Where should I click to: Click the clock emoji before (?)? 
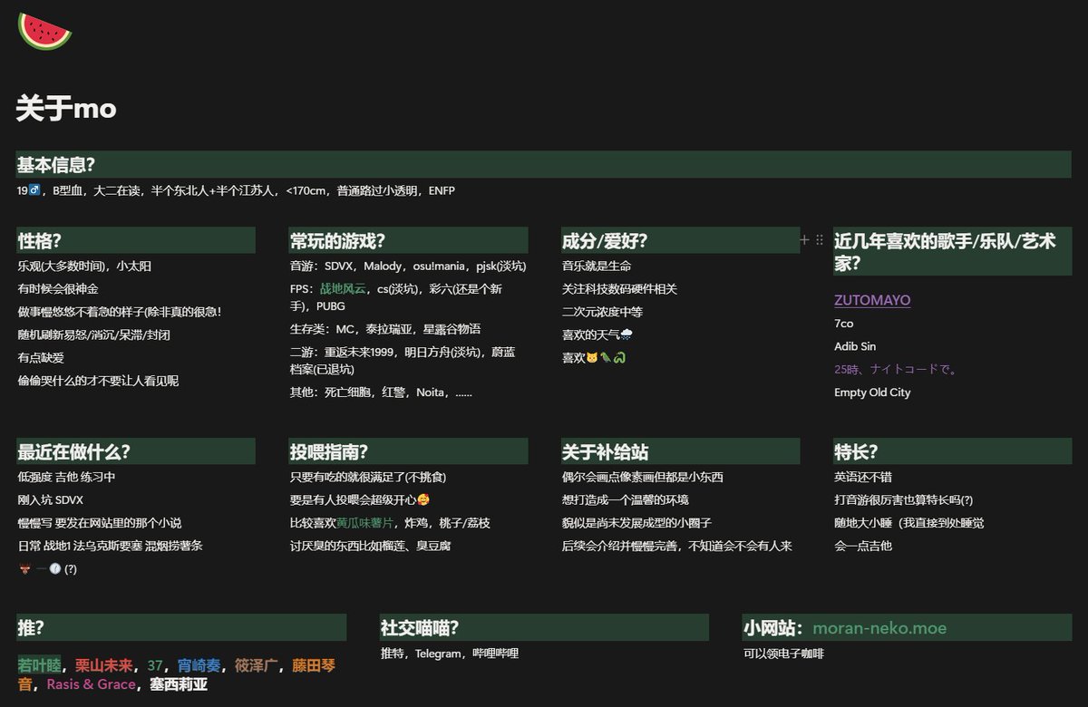tap(54, 568)
